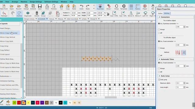Select the Always radio under Tie in
Viewport: 195px width, 109px height.
159,29
